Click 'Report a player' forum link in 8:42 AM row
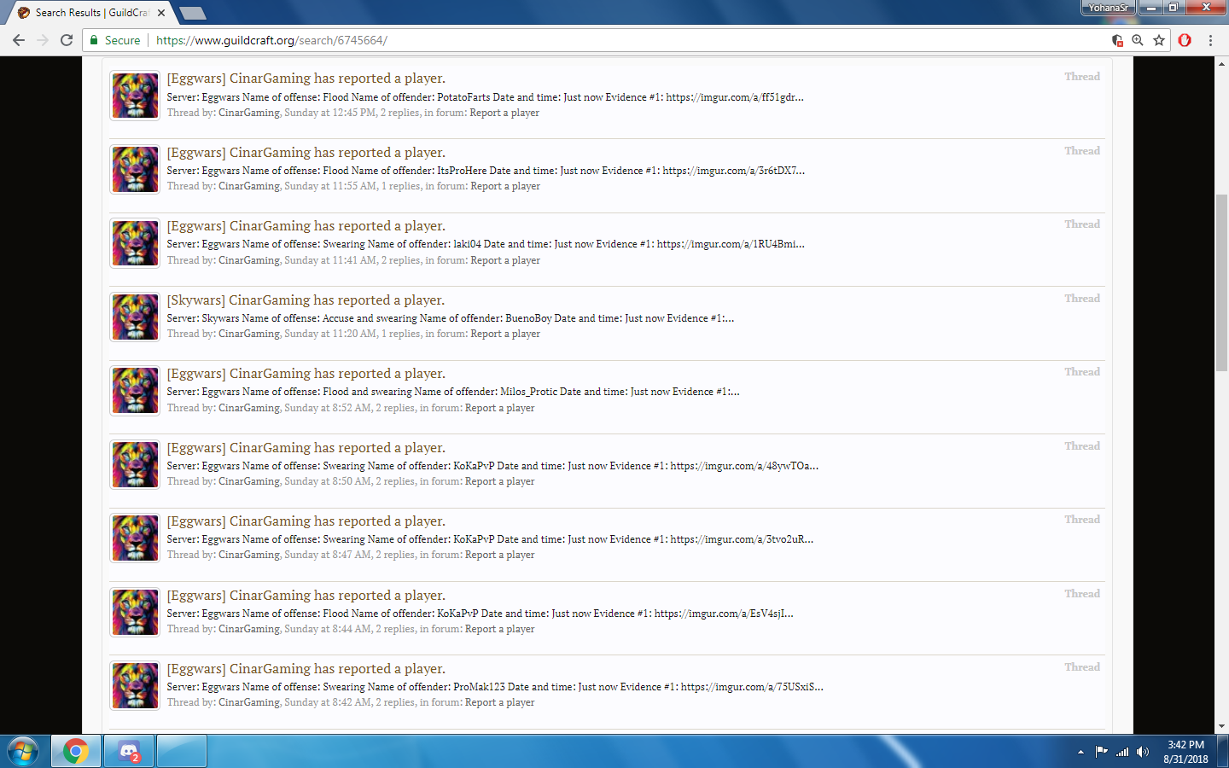The image size is (1229, 768). tap(499, 702)
